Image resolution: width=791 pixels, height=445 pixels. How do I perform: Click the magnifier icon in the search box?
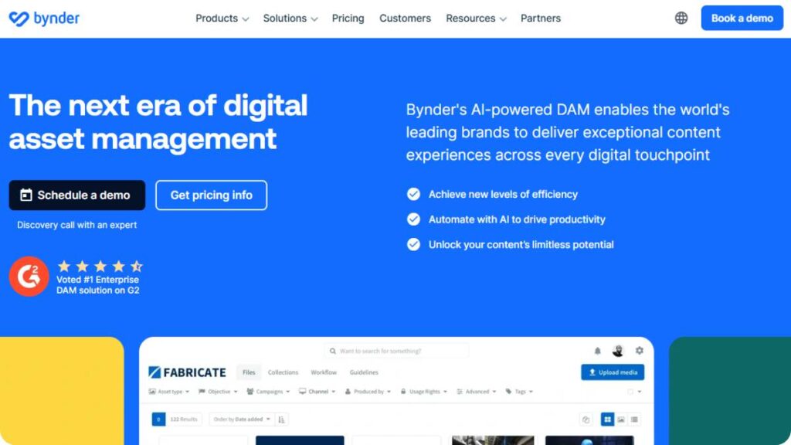coord(333,351)
